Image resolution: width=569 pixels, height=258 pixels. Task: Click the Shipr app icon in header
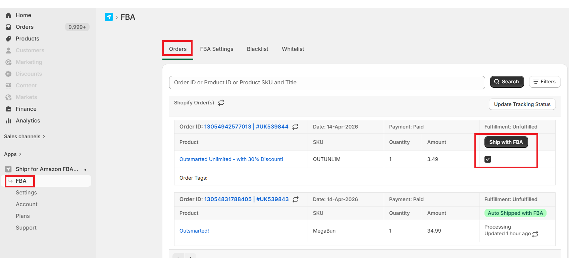109,17
